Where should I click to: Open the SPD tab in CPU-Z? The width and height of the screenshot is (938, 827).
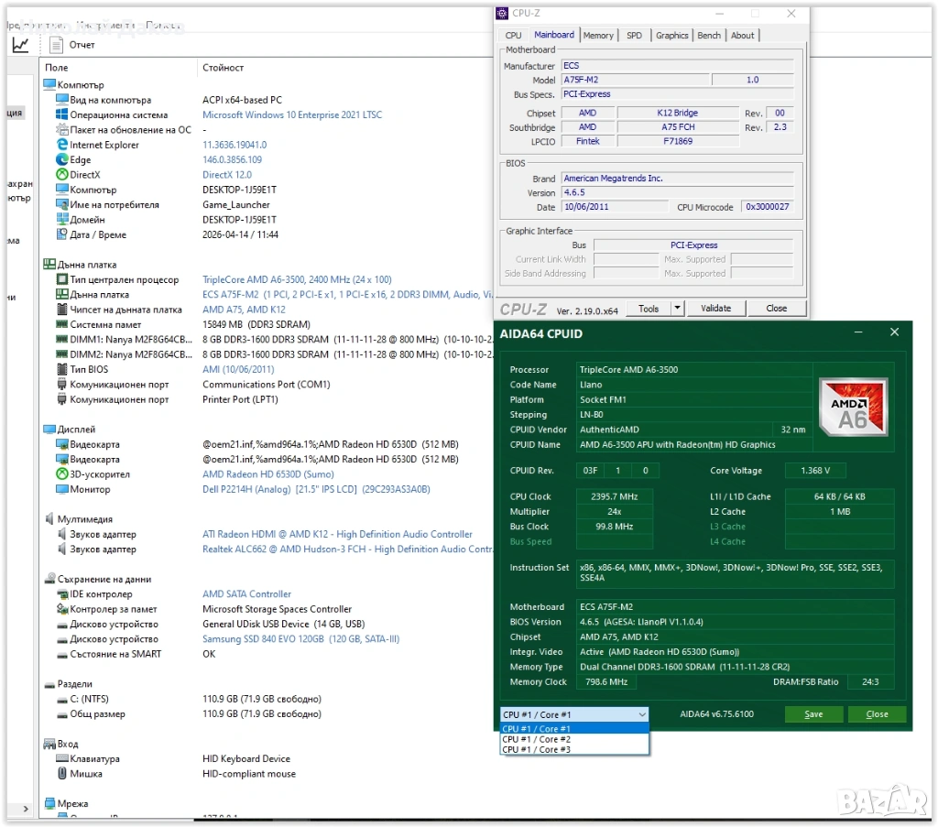pyautogui.click(x=634, y=36)
